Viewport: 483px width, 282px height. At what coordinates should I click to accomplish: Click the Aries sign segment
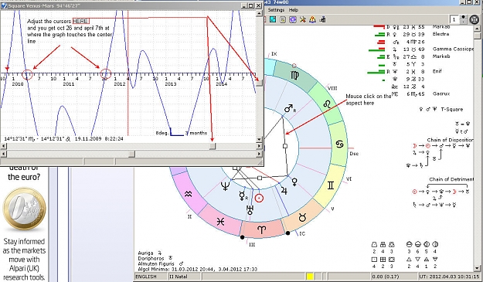tap(261, 229)
